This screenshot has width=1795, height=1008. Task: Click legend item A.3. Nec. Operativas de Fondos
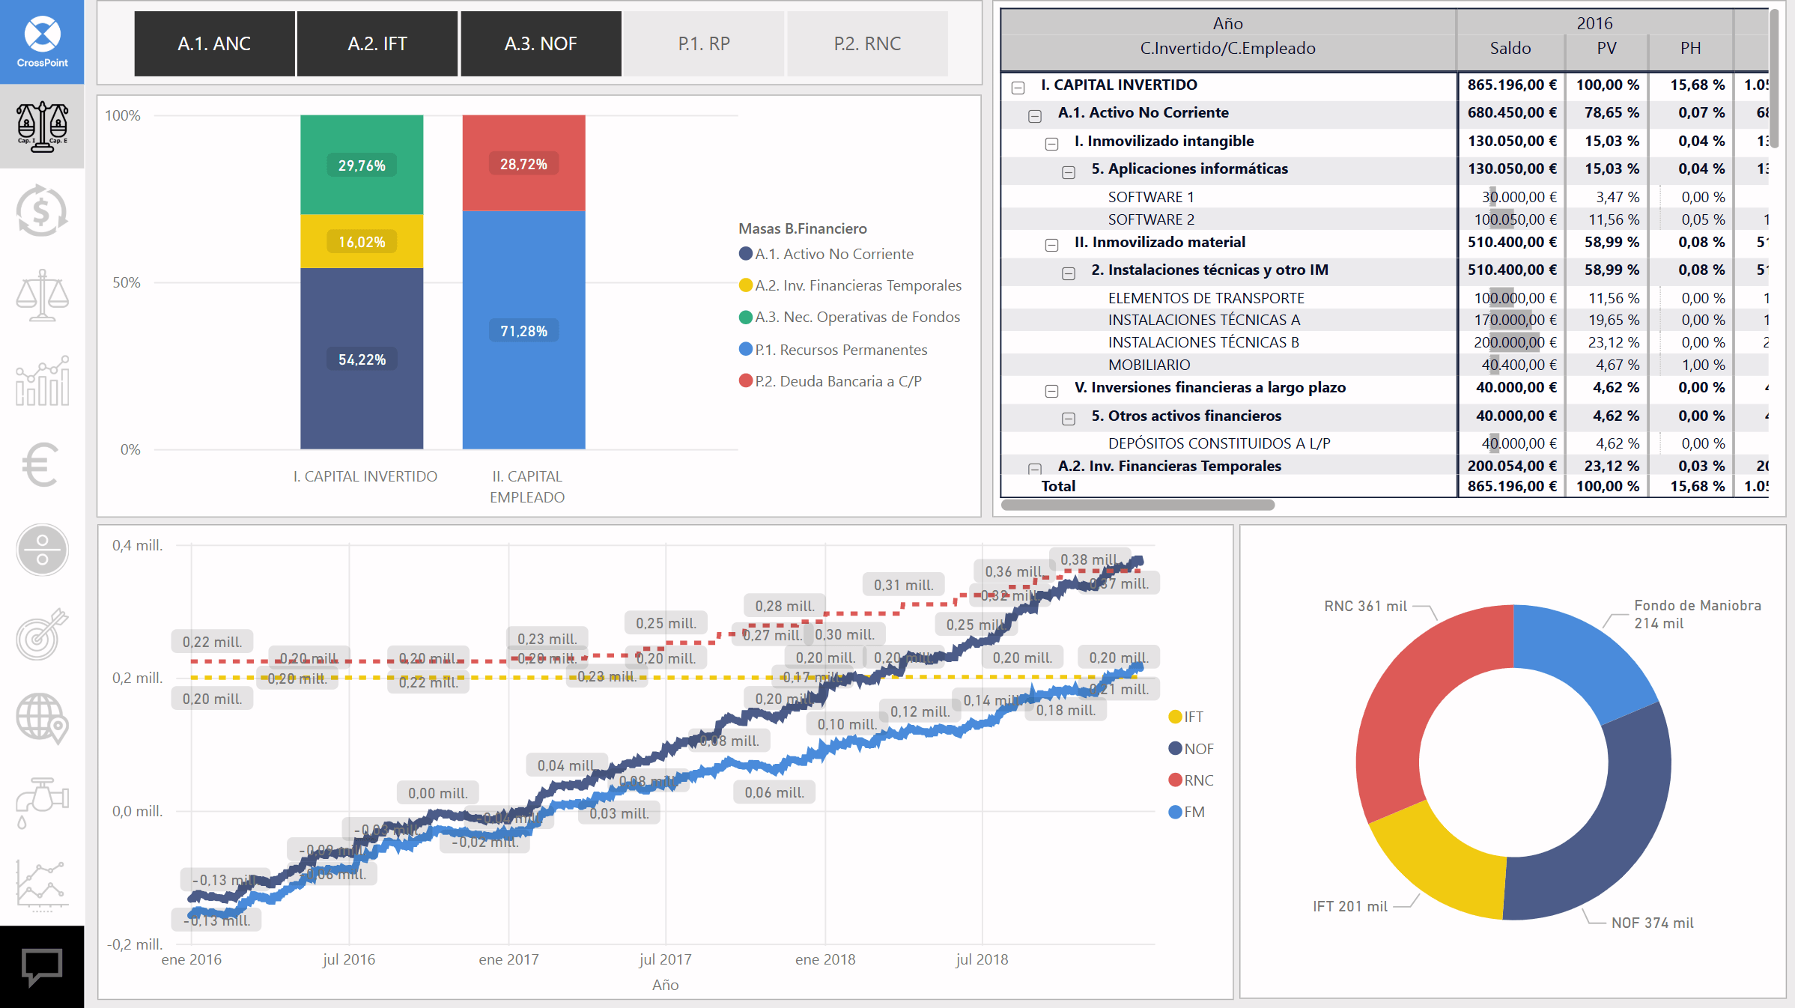click(849, 317)
